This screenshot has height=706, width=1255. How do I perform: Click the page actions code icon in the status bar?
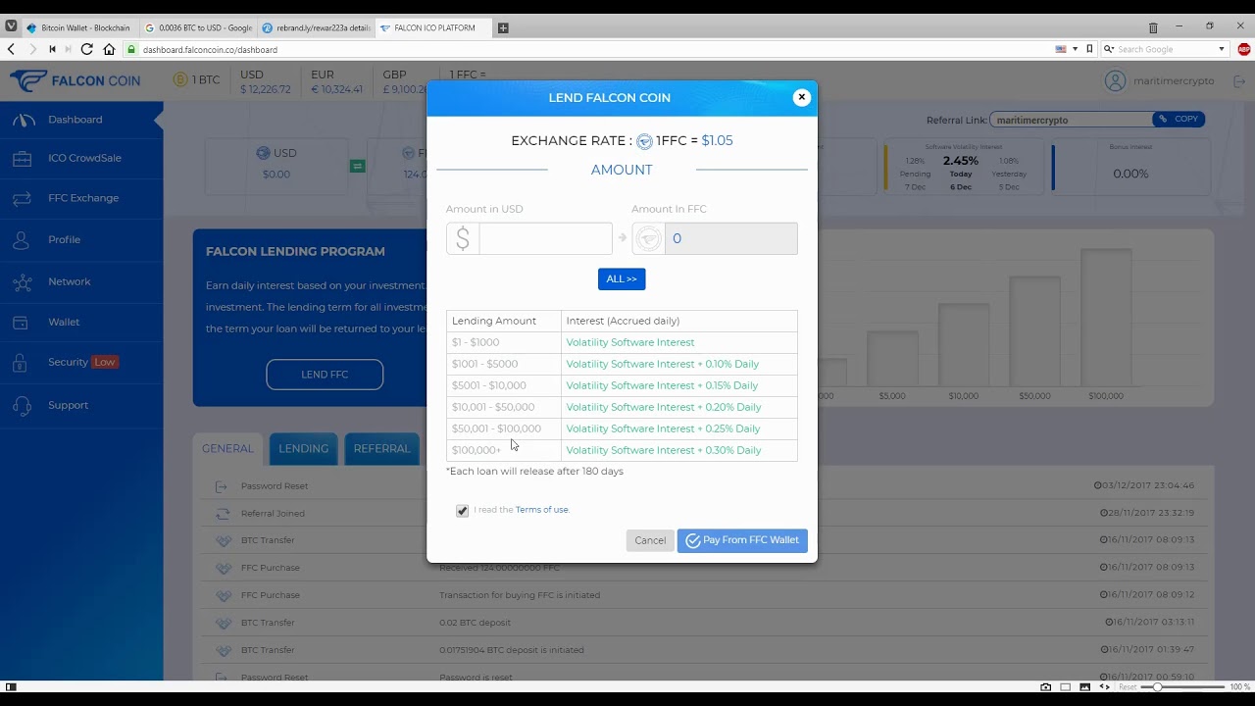pyautogui.click(x=1105, y=686)
